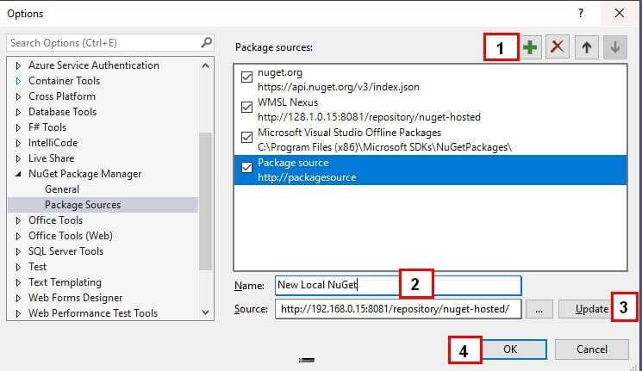Move the selected package source up
This screenshot has width=642, height=371.
[x=586, y=47]
